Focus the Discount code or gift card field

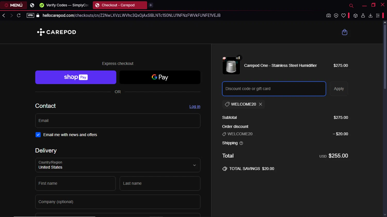(x=274, y=89)
